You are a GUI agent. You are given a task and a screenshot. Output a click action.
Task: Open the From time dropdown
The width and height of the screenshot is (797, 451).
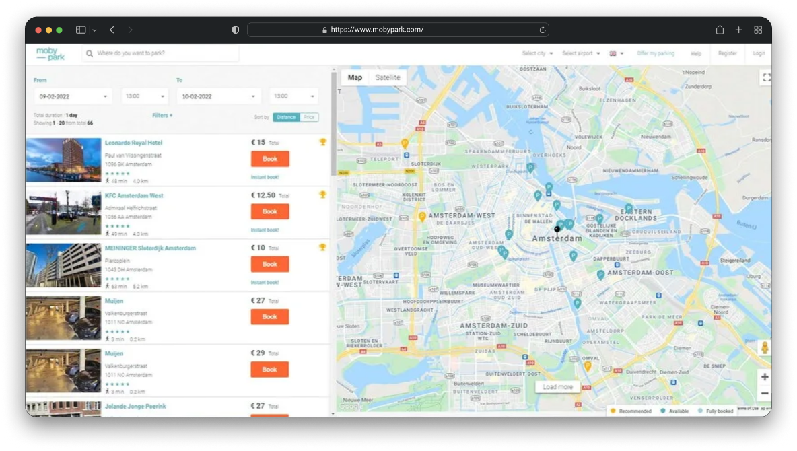pyautogui.click(x=145, y=96)
